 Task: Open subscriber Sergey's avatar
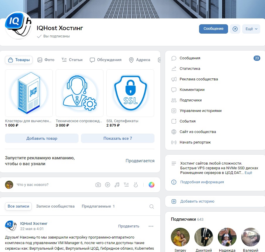(180, 237)
